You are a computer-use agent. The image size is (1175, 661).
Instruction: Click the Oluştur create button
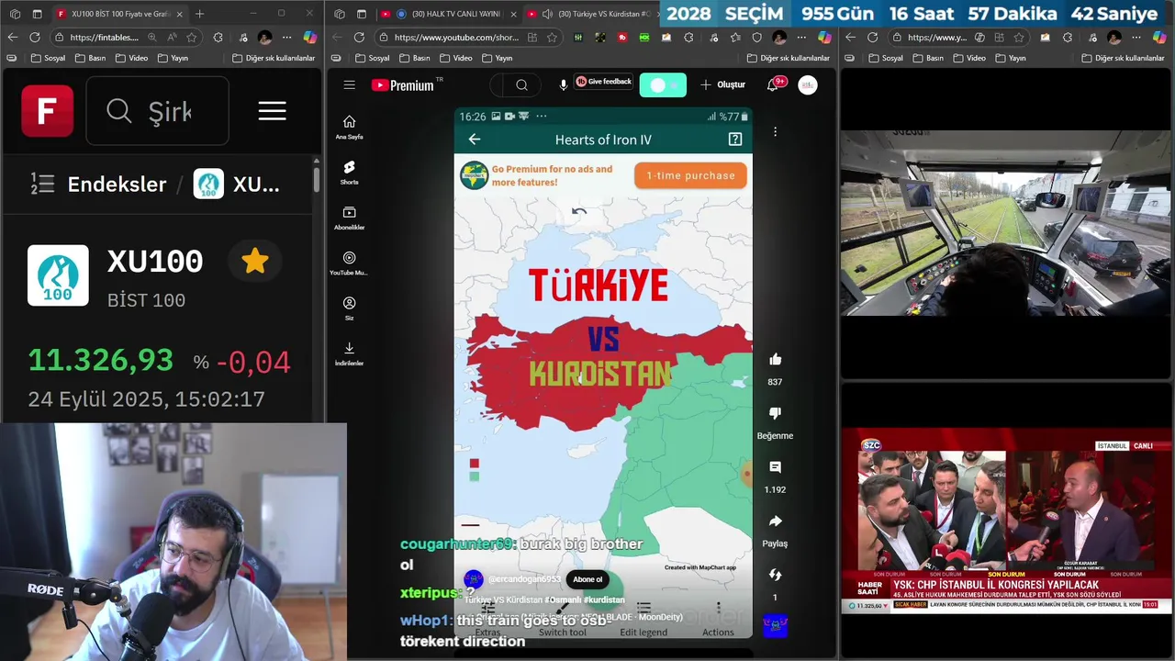pyautogui.click(x=722, y=84)
